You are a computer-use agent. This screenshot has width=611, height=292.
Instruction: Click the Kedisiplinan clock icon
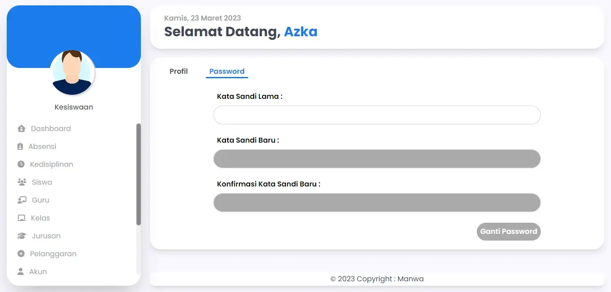click(21, 165)
